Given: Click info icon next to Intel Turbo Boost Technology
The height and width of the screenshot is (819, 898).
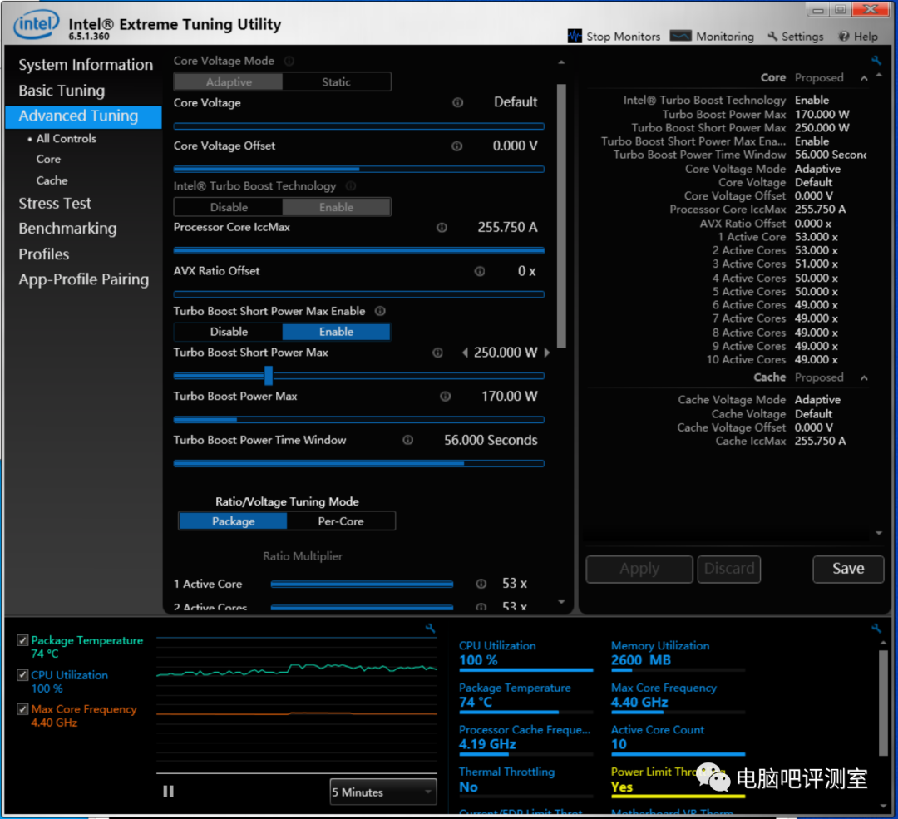Looking at the screenshot, I should tap(351, 186).
